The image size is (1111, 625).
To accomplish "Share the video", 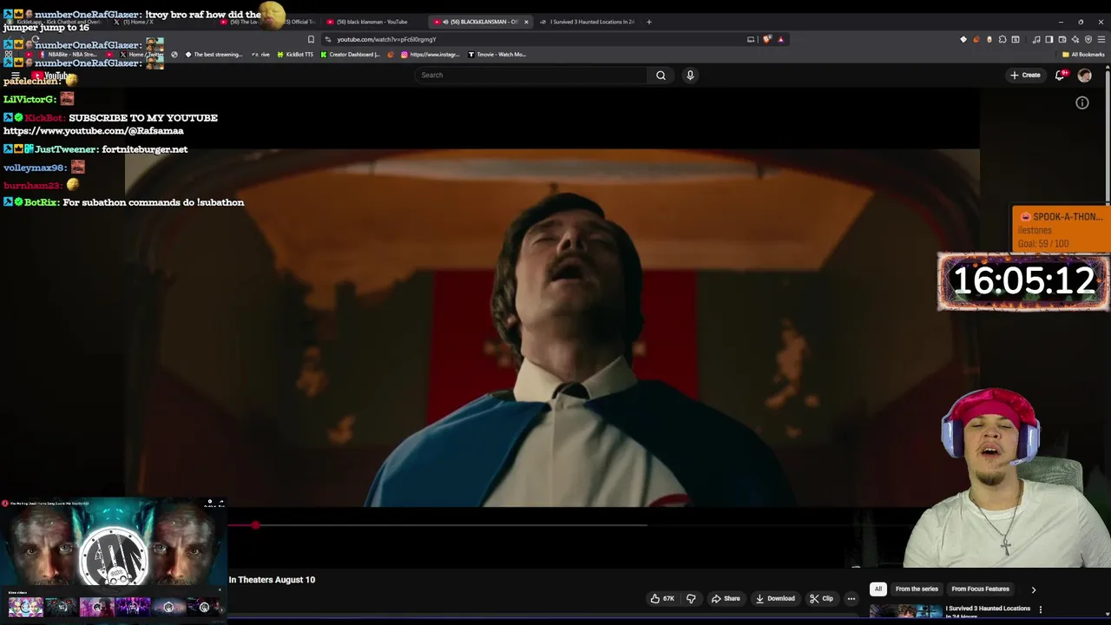I will [726, 598].
